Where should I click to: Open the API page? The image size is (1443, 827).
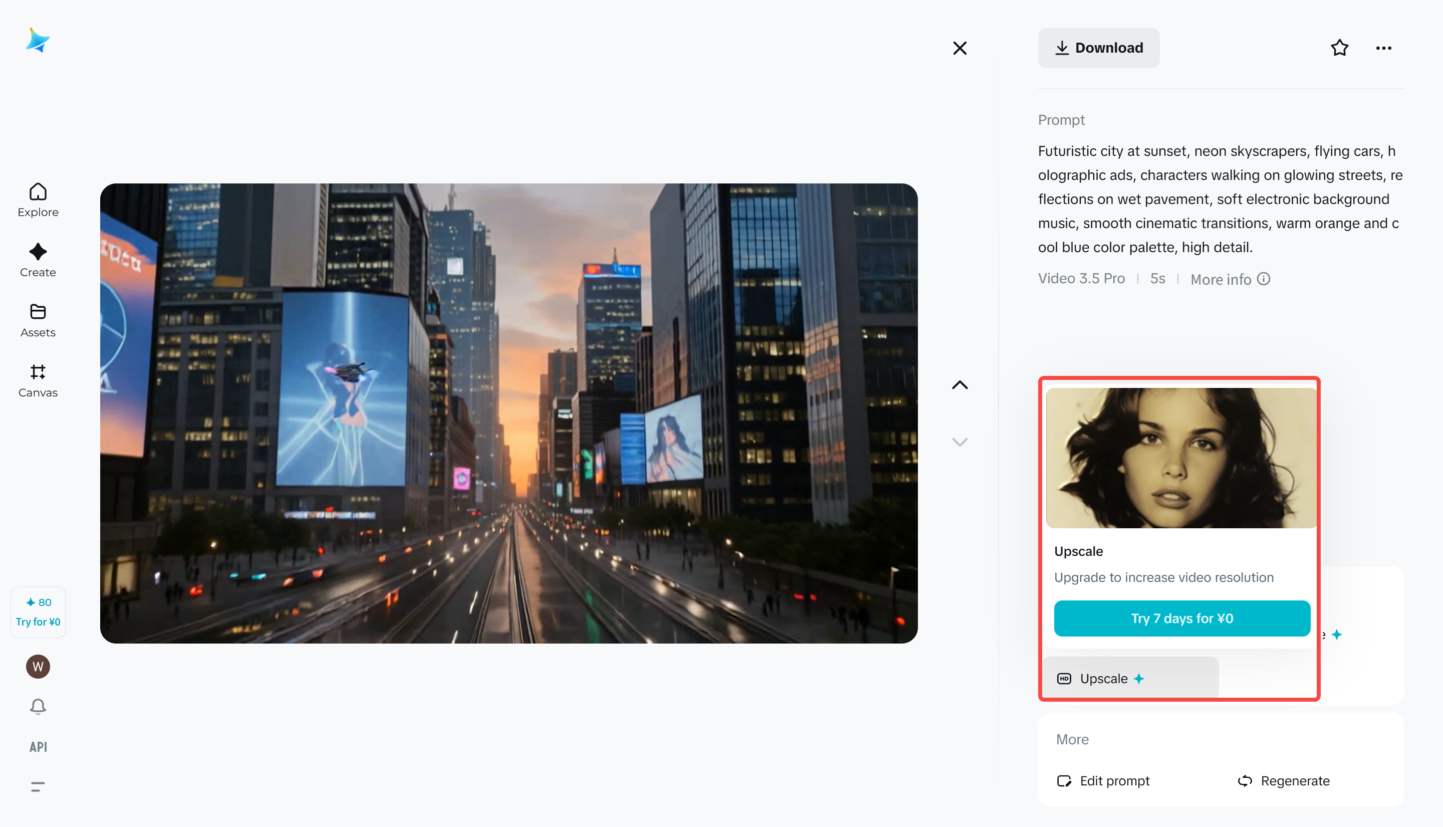38,746
